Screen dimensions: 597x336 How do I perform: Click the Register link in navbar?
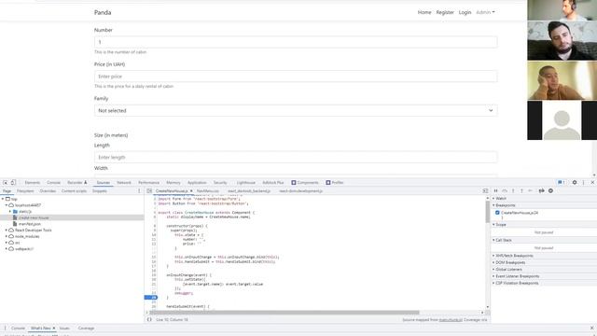[445, 12]
